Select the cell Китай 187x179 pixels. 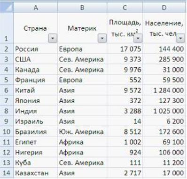tap(36, 90)
